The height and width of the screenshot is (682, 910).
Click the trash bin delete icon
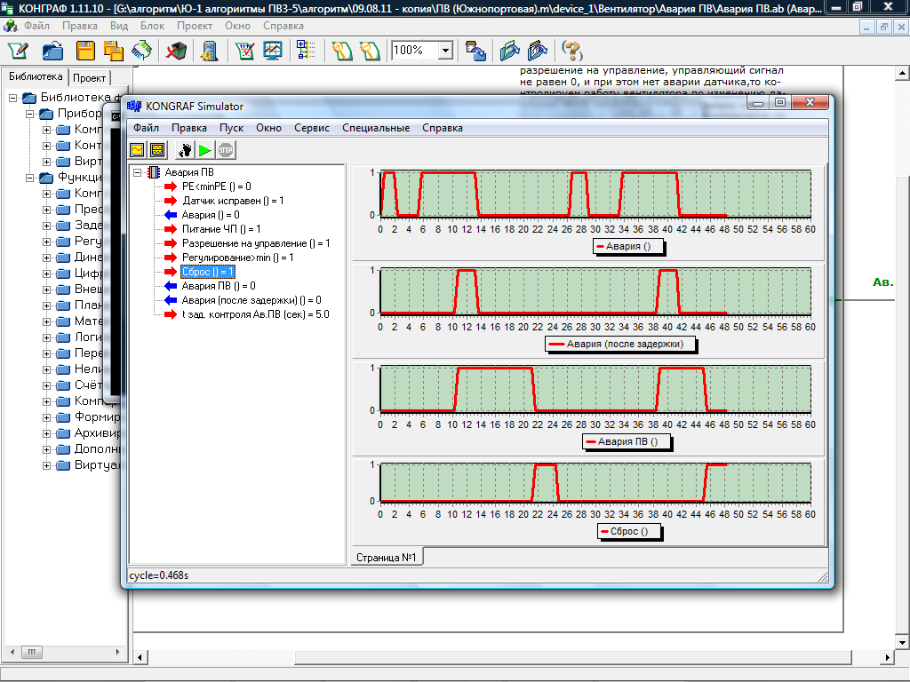[176, 51]
